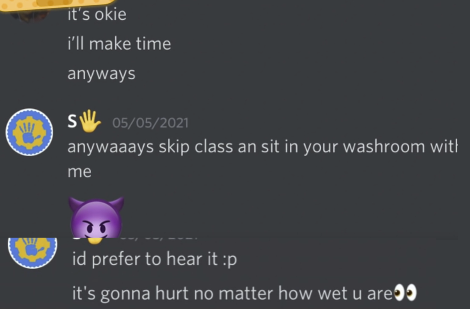Open the profile of username "S"
470x309 pixels.
[x=72, y=122]
